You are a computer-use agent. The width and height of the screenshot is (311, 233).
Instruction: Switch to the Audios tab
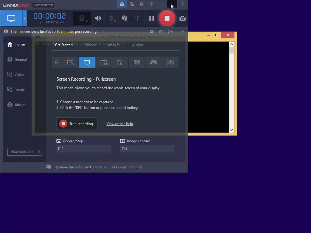[x=138, y=45]
